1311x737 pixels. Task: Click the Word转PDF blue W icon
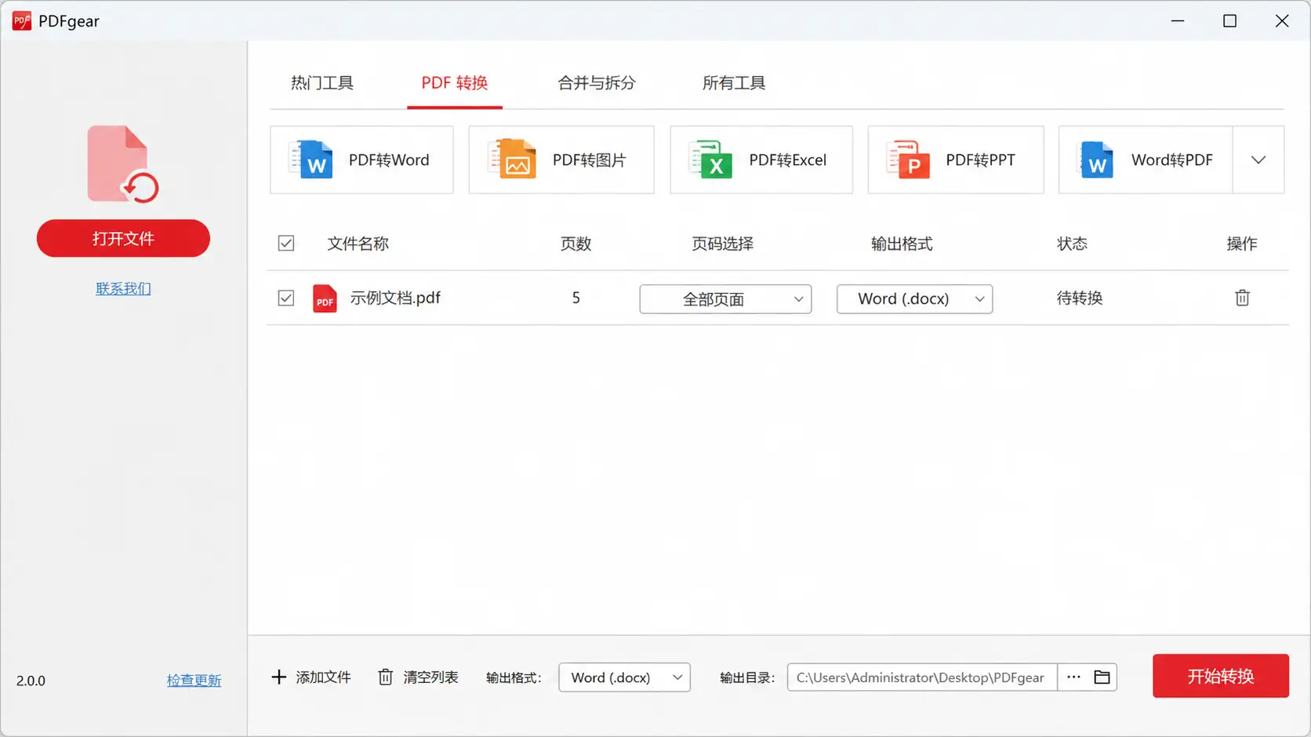tap(1097, 160)
